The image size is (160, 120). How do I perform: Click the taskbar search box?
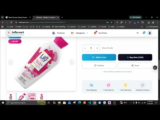[26, 103]
